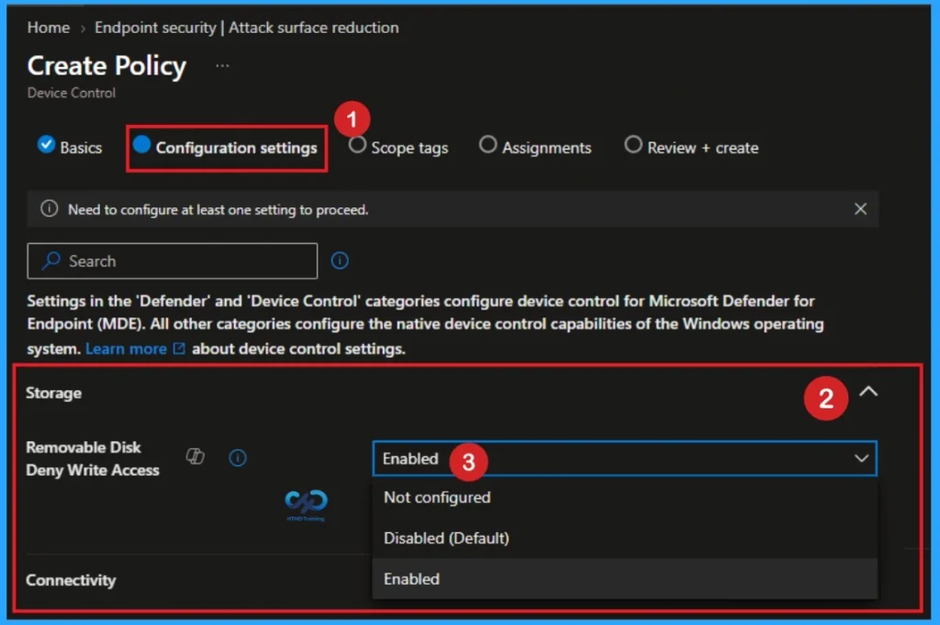Viewport: 940px width, 625px height.
Task: Switch to the Assignments step
Action: (x=535, y=148)
